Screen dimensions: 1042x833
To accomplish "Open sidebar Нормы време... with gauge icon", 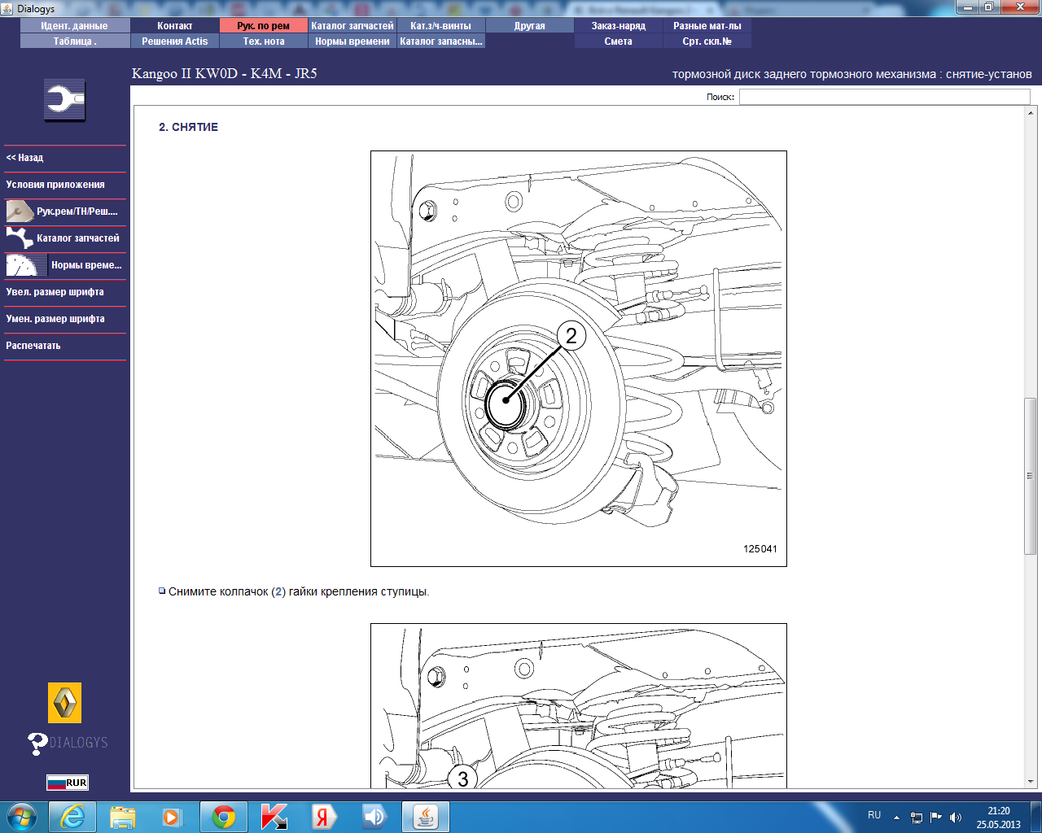I will [x=65, y=265].
